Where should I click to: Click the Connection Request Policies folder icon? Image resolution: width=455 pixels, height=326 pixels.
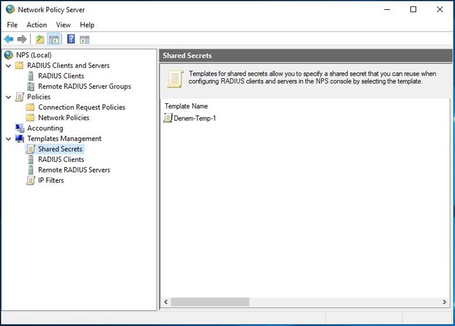(x=30, y=107)
